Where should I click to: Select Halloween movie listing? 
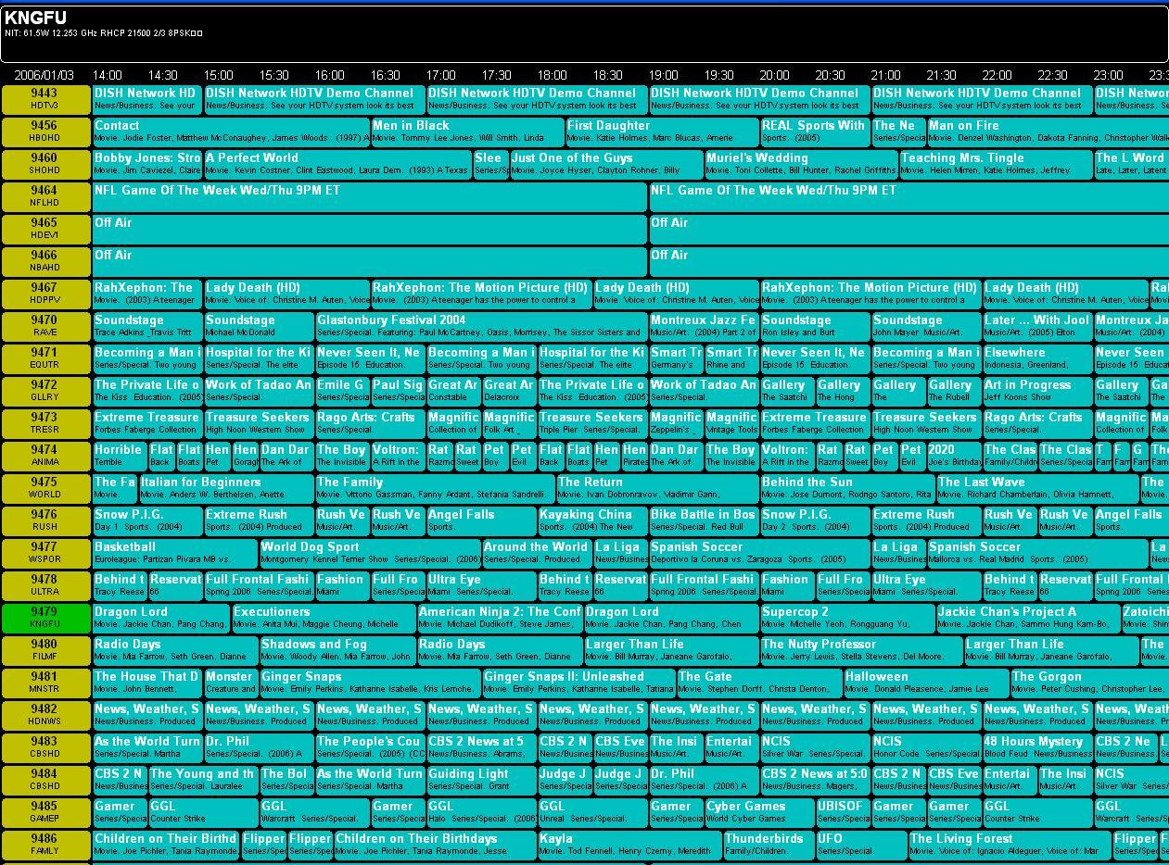(x=926, y=683)
